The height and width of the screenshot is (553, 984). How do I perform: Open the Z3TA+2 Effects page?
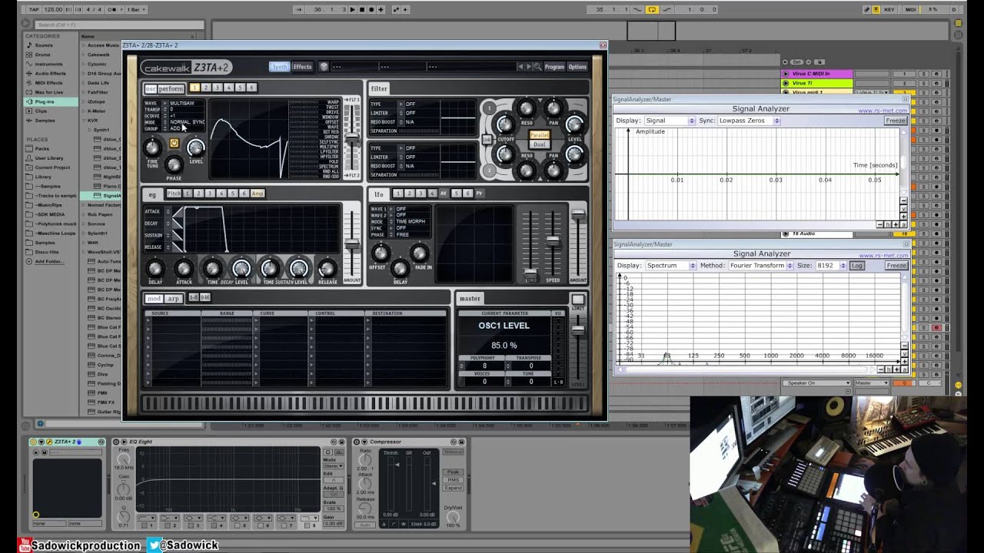[302, 67]
